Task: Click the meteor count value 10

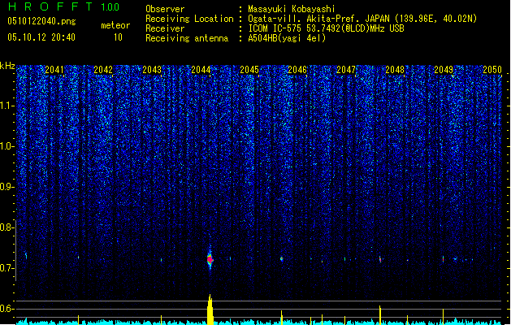Action: click(x=118, y=37)
